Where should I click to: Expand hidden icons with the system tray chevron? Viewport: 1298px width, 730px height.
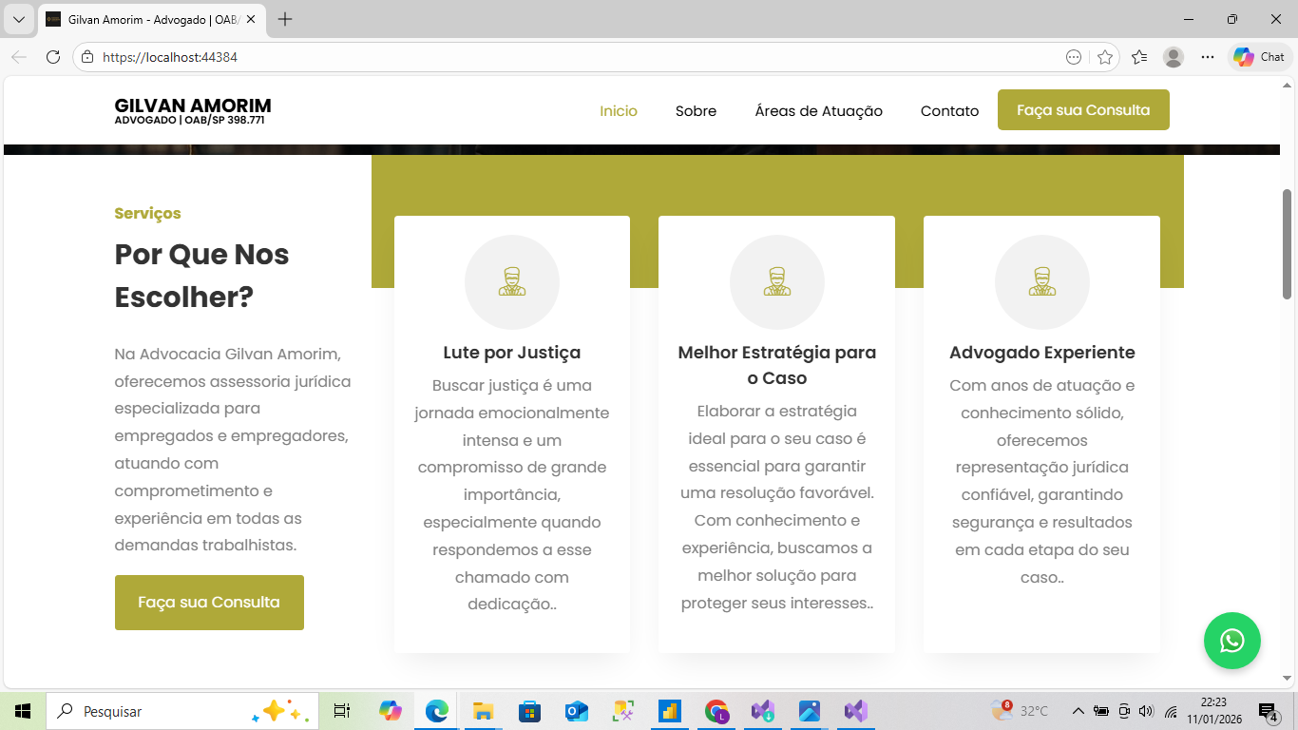pyautogui.click(x=1078, y=710)
